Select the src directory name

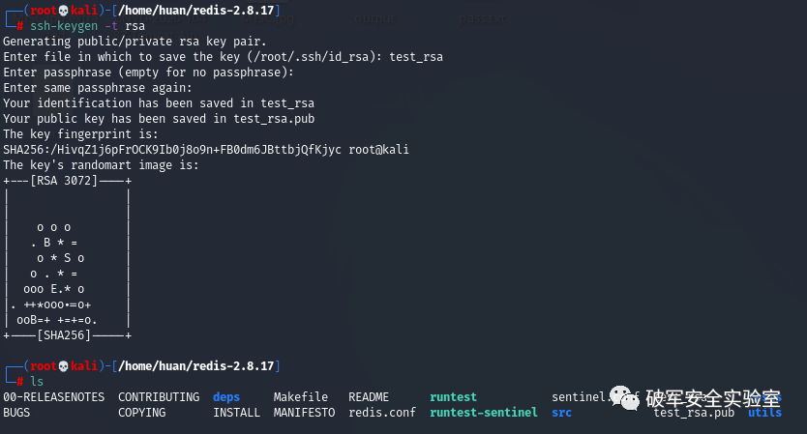coord(561,413)
